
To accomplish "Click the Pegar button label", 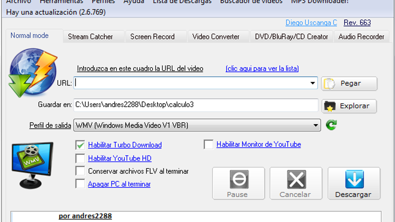I will (x=351, y=84).
